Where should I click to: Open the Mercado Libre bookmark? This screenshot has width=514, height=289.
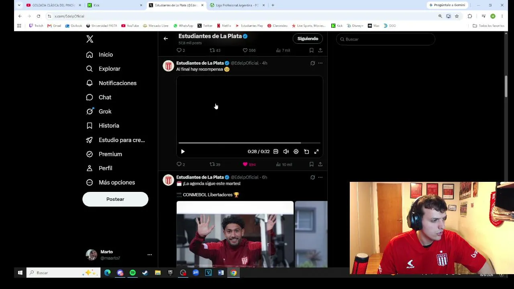[x=156, y=26]
